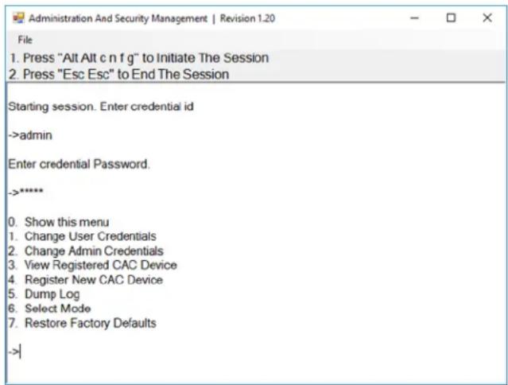The image size is (508, 385).
Task: Select the "Show this menu" option line
Action: coord(59,222)
